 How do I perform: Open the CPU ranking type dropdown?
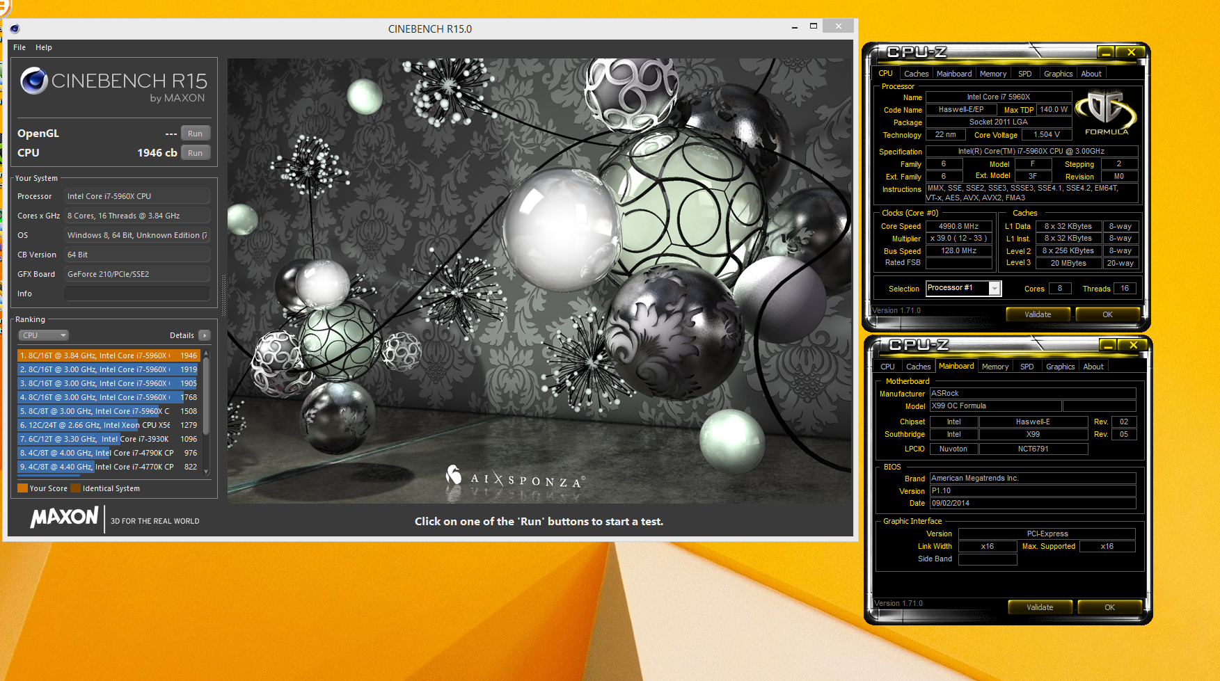(43, 335)
